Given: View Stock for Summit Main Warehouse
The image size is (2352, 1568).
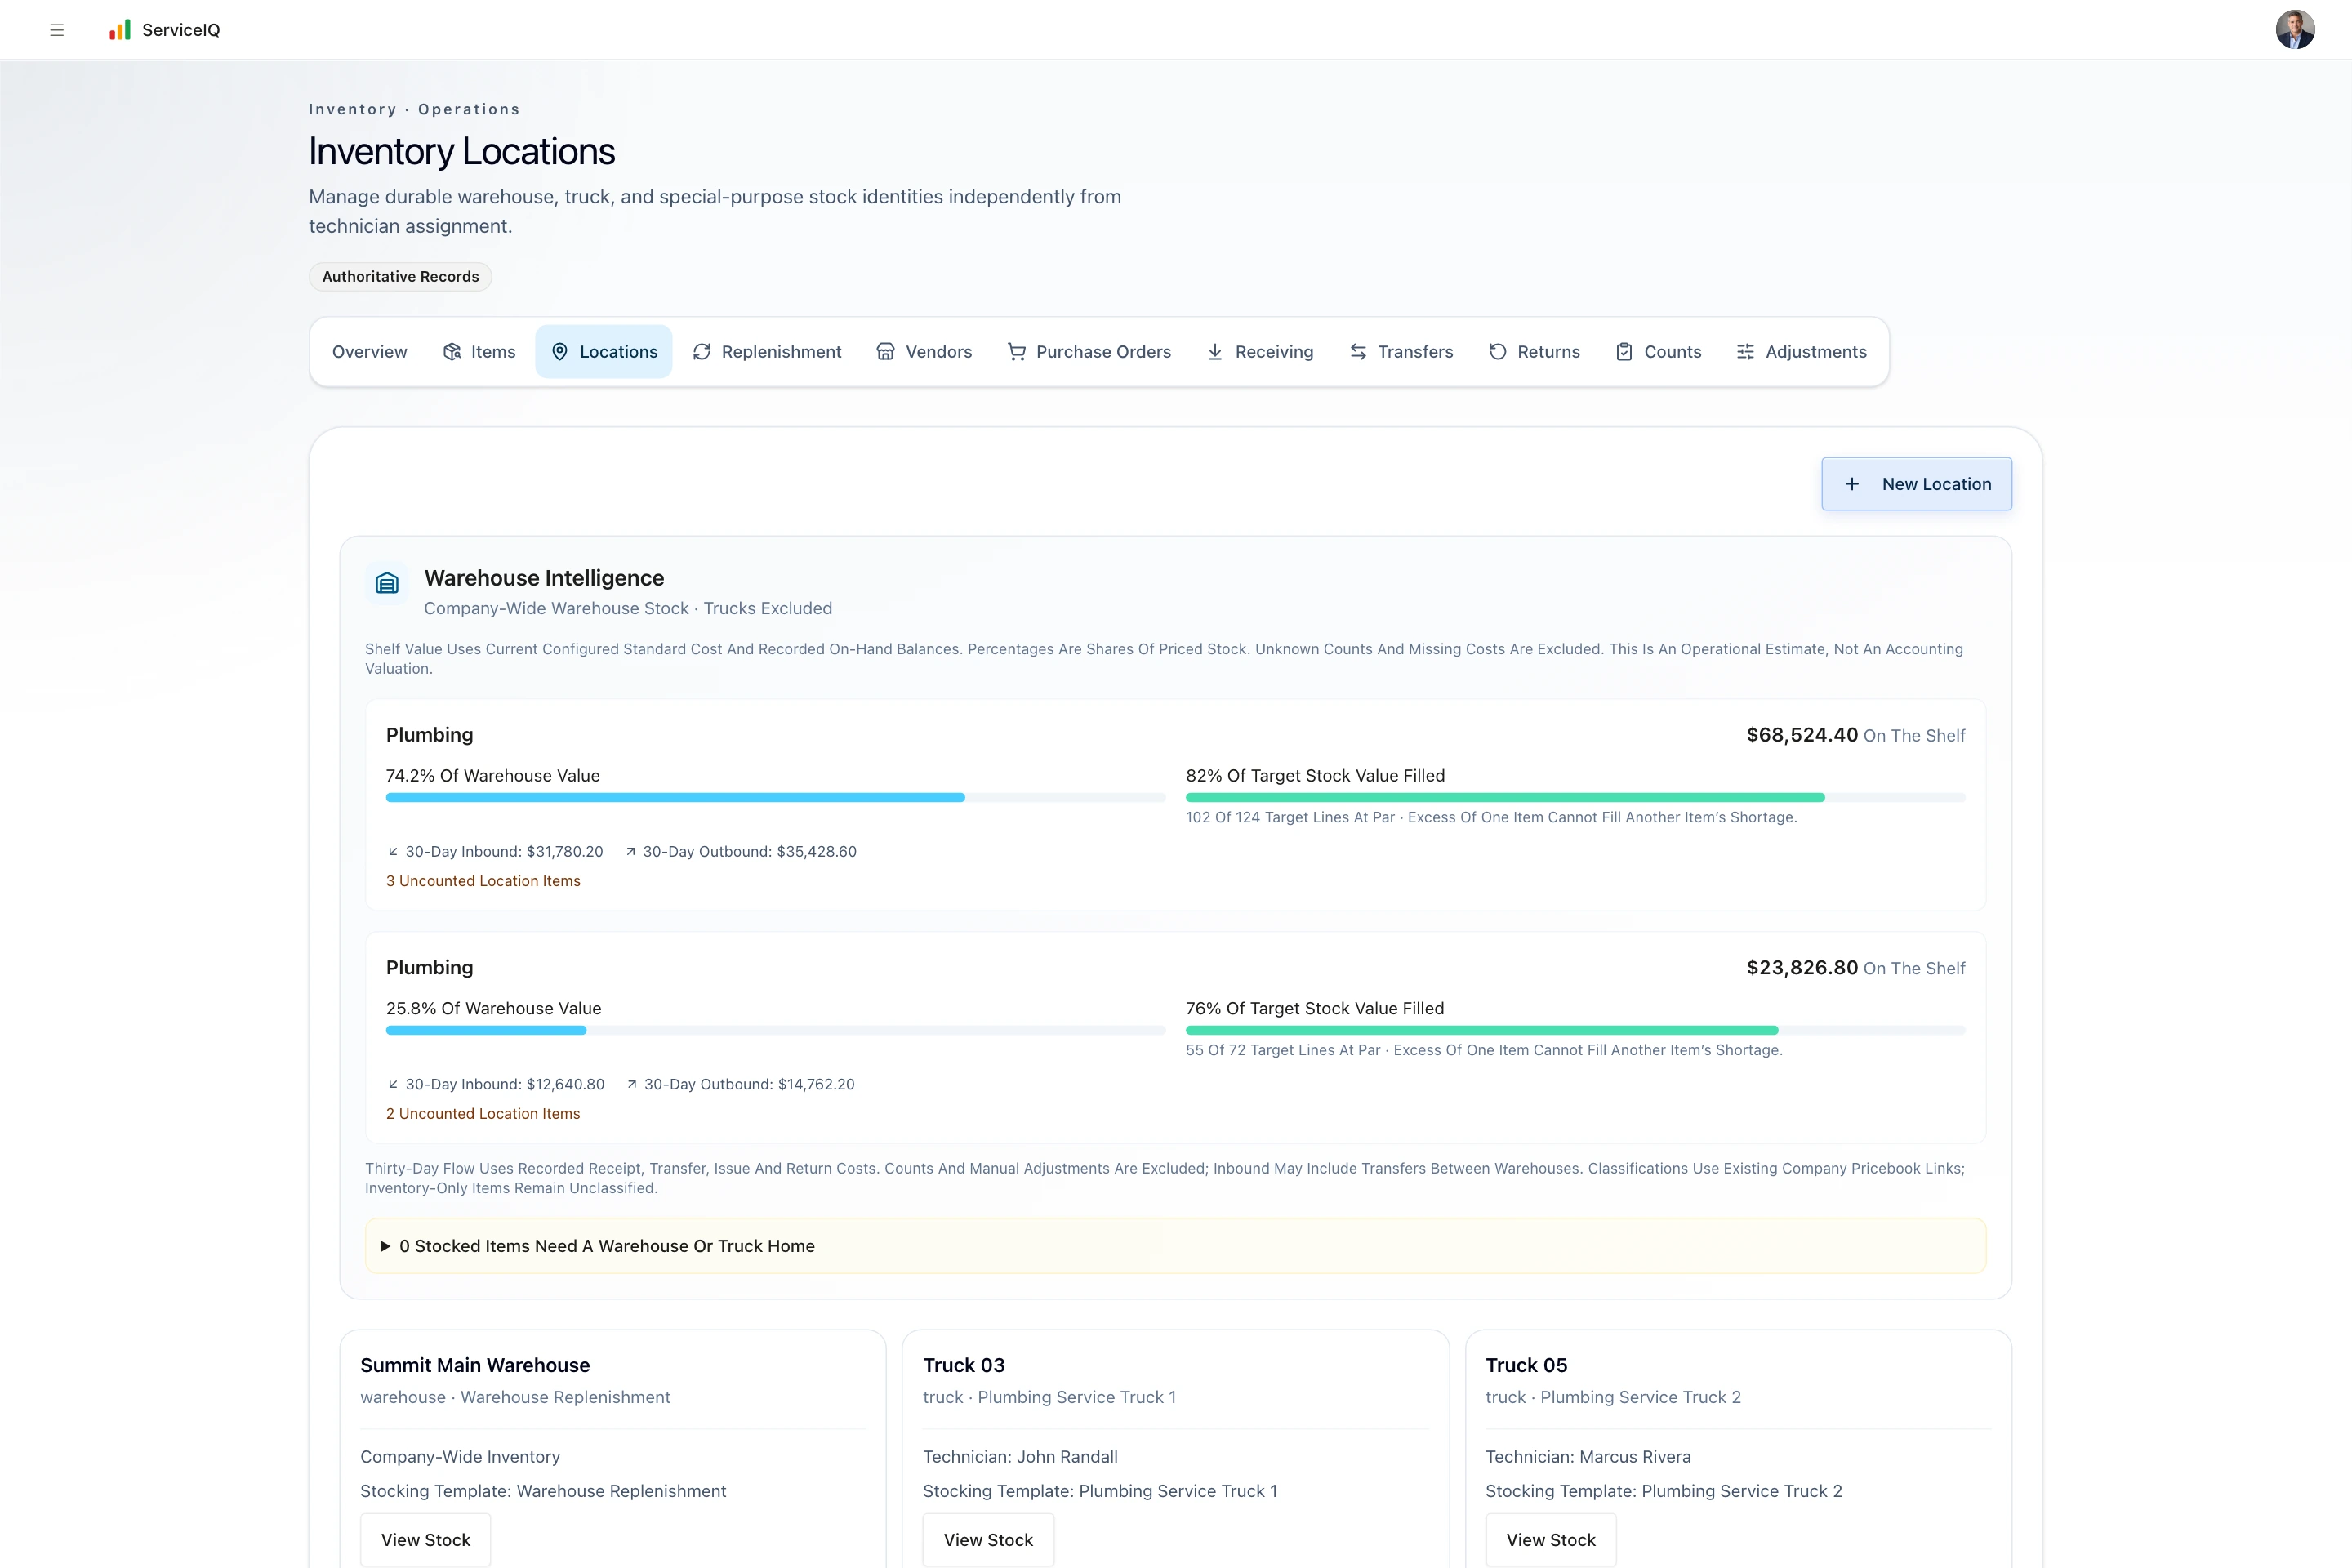Looking at the screenshot, I should (426, 1540).
